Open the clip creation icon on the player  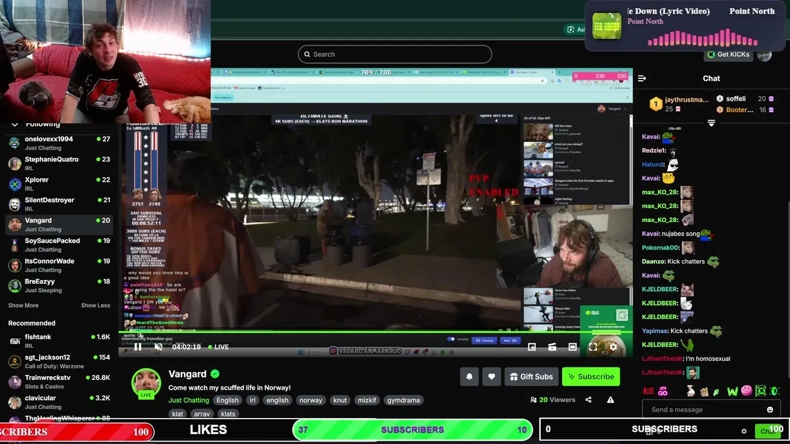(x=552, y=347)
